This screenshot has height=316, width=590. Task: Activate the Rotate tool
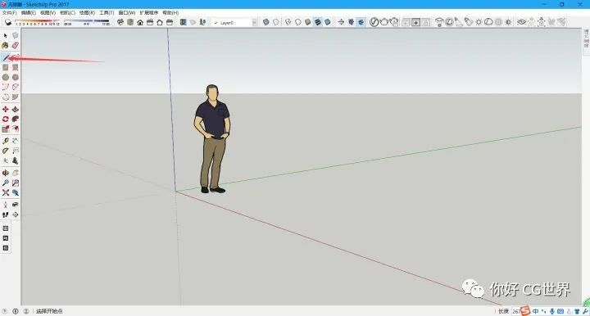(x=5, y=119)
